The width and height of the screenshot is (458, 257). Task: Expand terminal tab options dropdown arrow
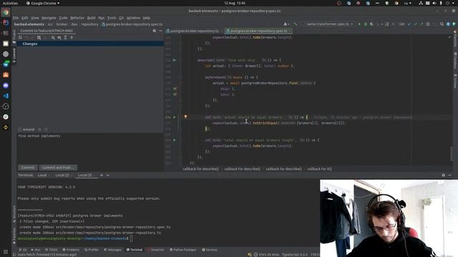pos(107,175)
